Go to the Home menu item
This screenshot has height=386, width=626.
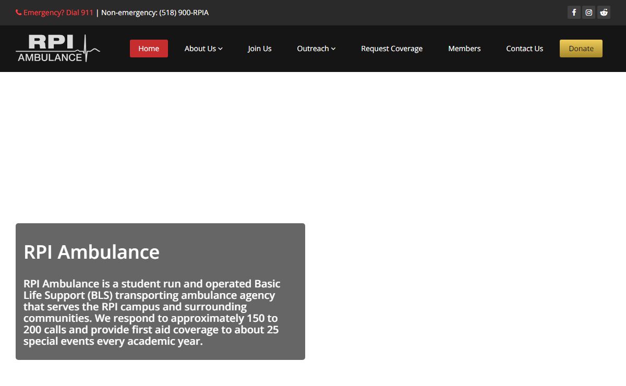(149, 49)
